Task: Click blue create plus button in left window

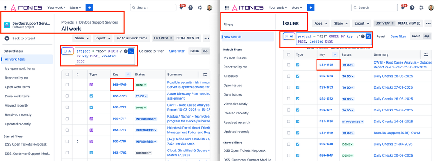Action: 89,7
